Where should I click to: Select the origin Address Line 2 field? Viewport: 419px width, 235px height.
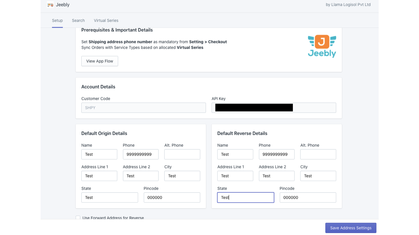tap(141, 176)
